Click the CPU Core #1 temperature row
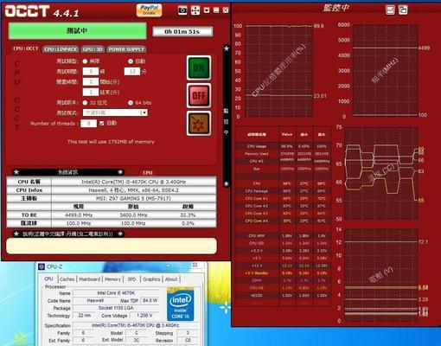 coord(283,198)
